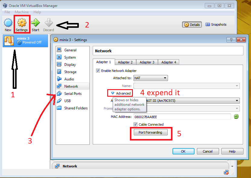Confirm settings with OK button
The image size is (251, 178).
(x=183, y=151)
